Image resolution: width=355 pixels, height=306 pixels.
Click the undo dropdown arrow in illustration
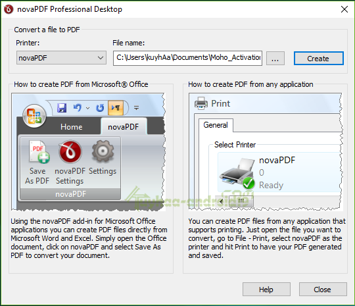(88, 108)
